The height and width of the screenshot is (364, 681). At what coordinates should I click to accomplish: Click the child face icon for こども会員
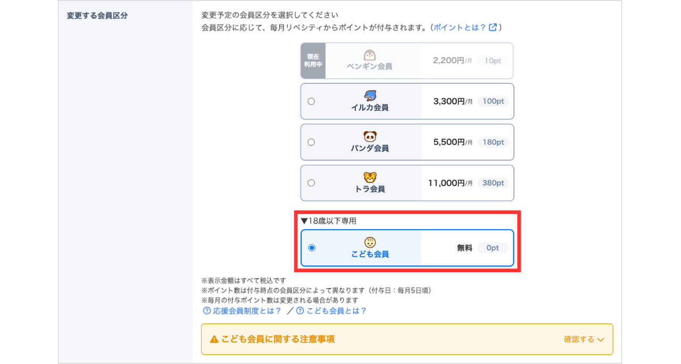(370, 241)
